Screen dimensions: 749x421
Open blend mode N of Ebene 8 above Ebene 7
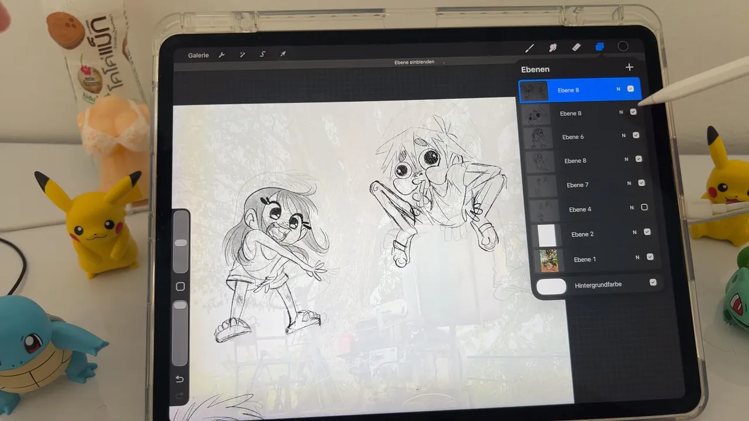(x=626, y=159)
